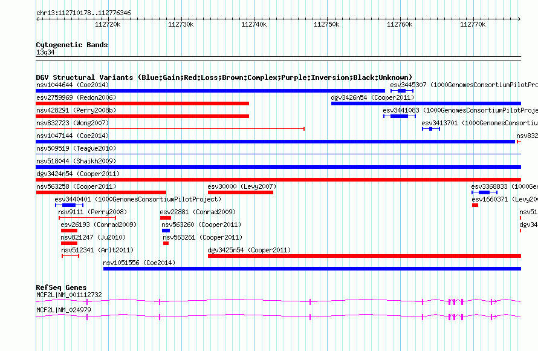This screenshot has width=538, height=351.
Task: Click the esv3413701 small blue glyph
Action: pos(431,129)
